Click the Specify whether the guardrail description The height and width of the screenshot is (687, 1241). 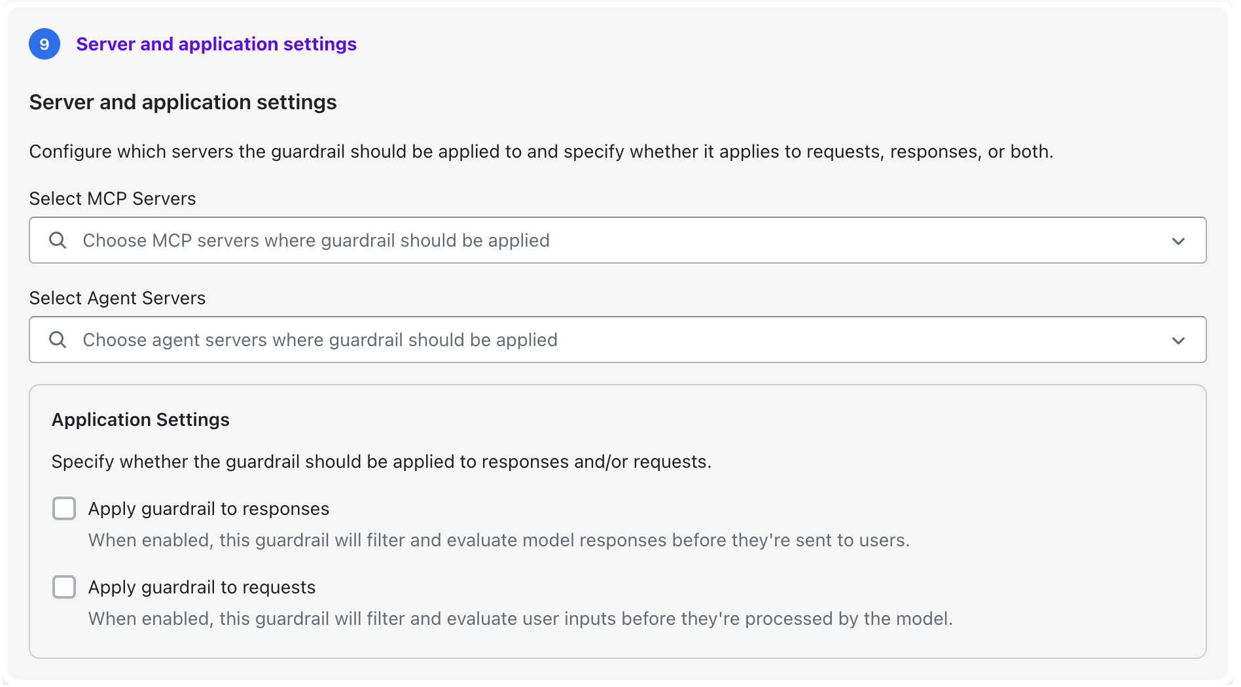coord(381,462)
